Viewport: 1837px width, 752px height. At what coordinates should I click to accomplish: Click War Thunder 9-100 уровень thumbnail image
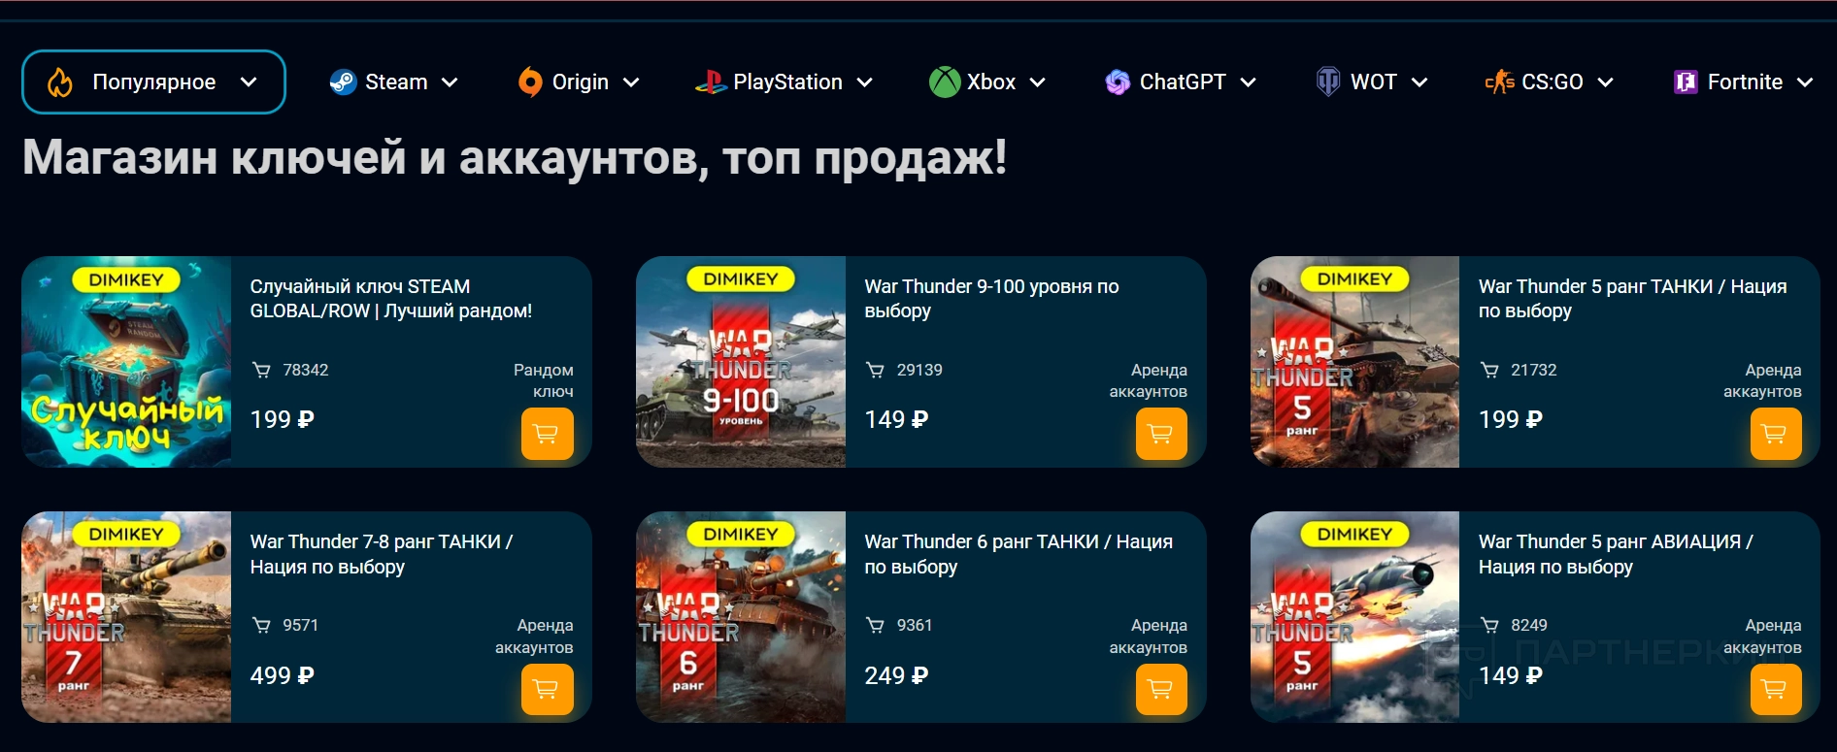coord(741,362)
